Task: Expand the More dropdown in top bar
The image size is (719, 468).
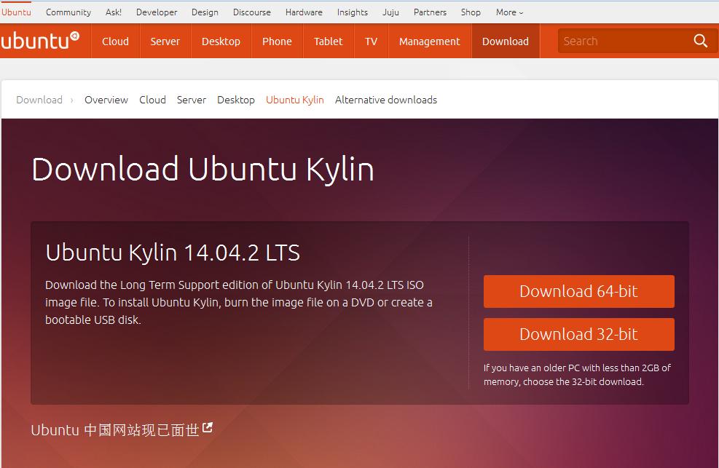Action: coord(509,12)
